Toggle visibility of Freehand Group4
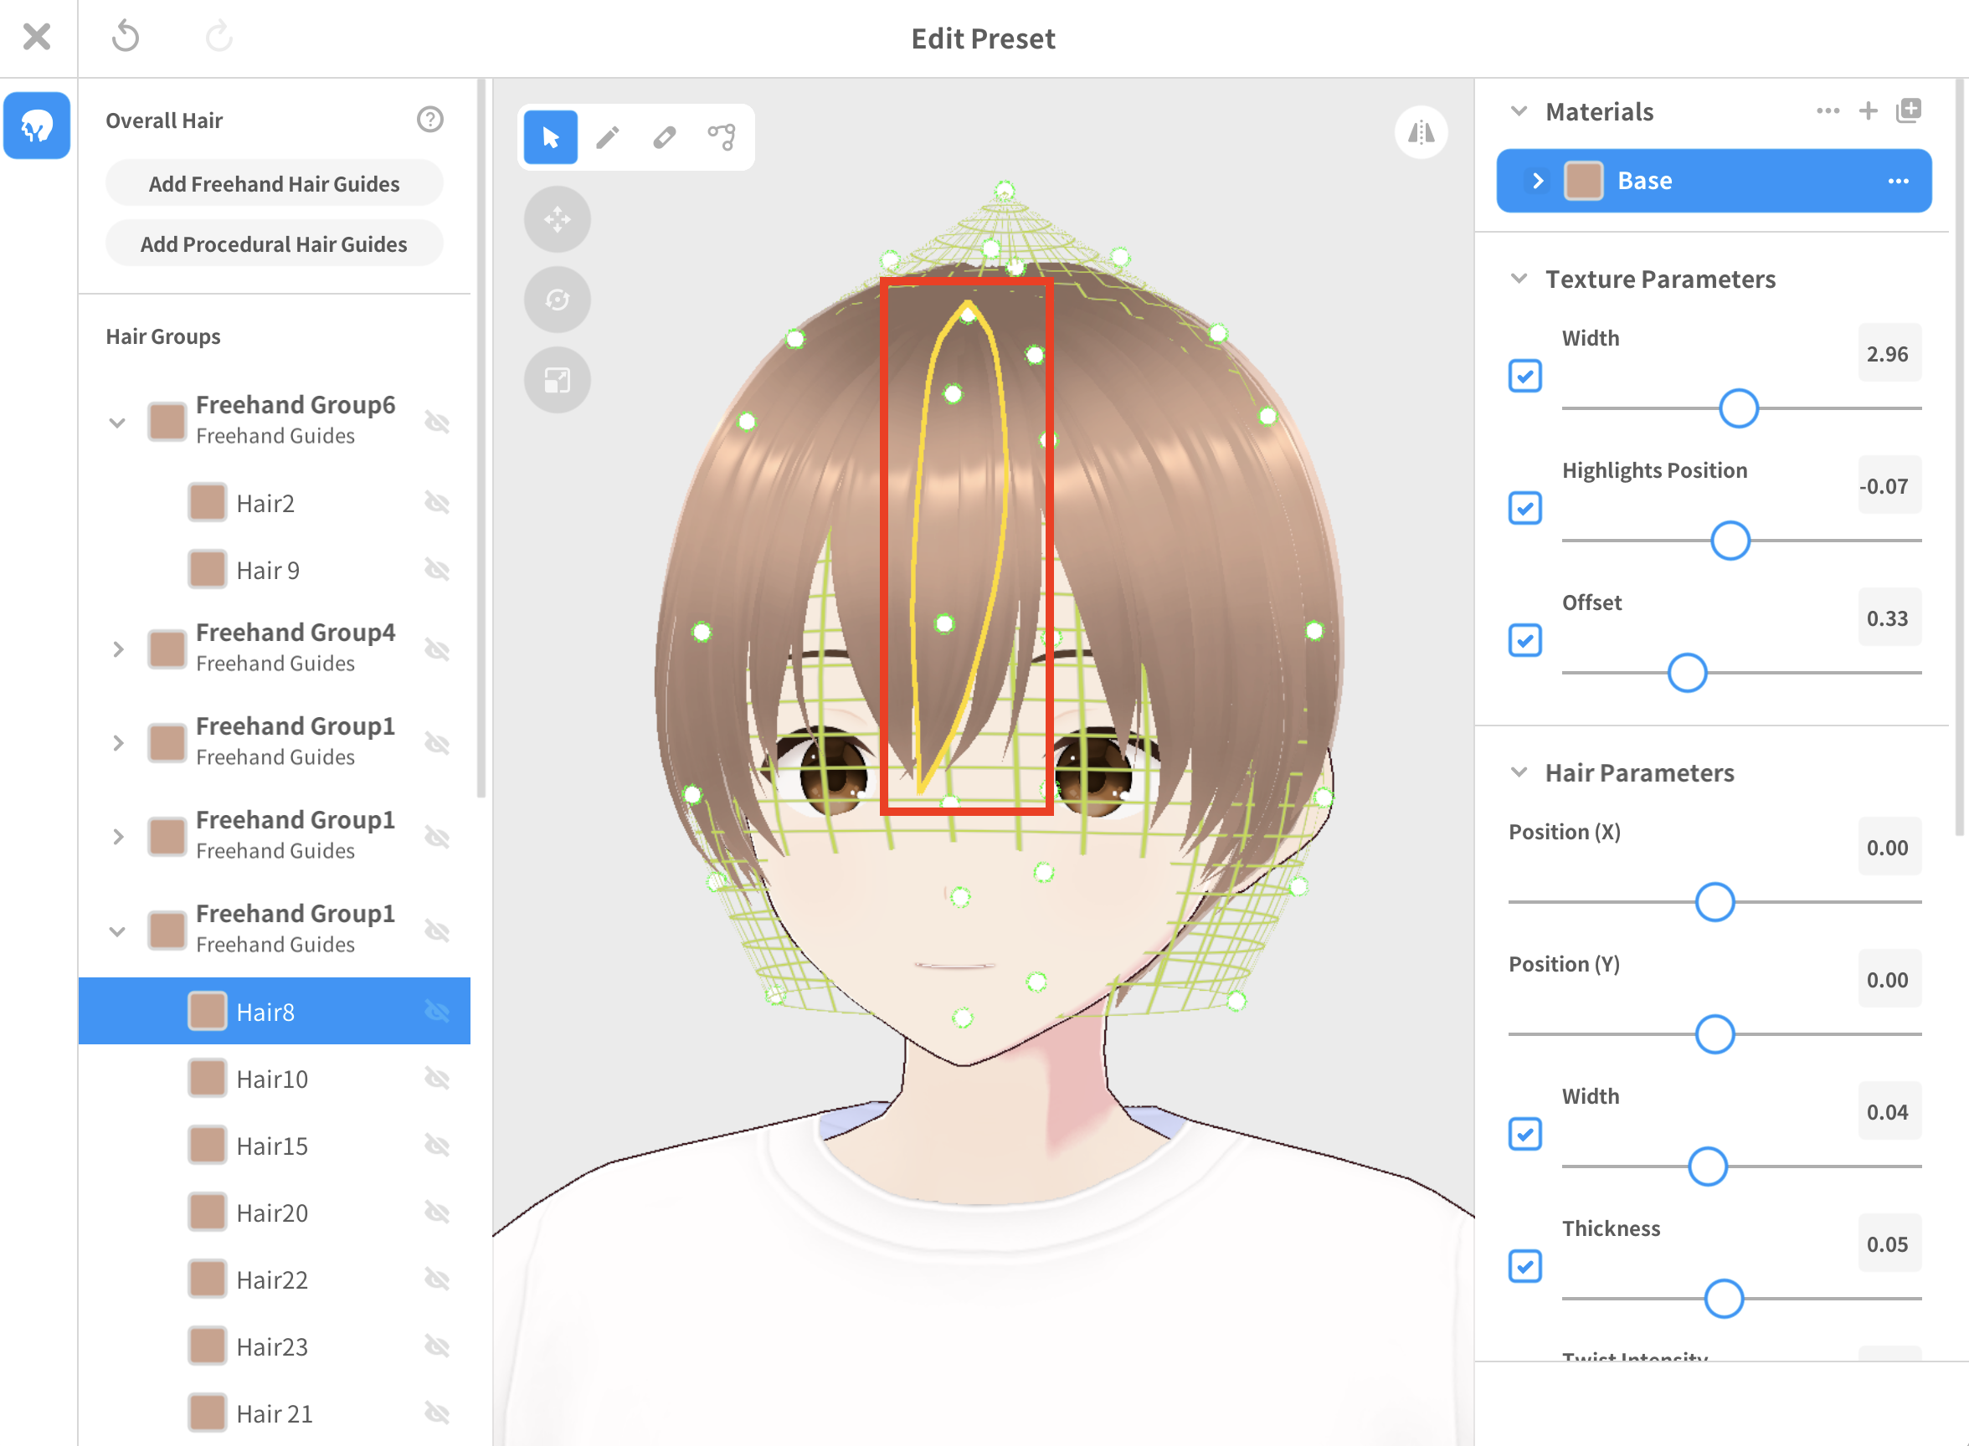 tap(437, 649)
